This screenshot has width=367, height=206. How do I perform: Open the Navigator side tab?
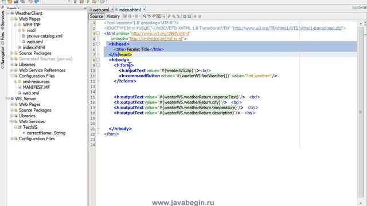[x=2, y=57]
